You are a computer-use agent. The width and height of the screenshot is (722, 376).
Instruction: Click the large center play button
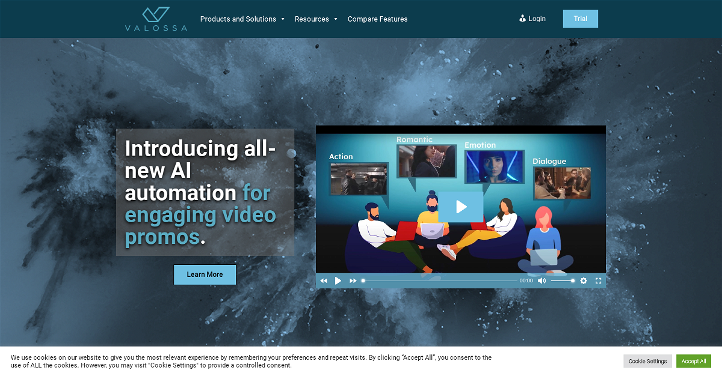tap(461, 207)
